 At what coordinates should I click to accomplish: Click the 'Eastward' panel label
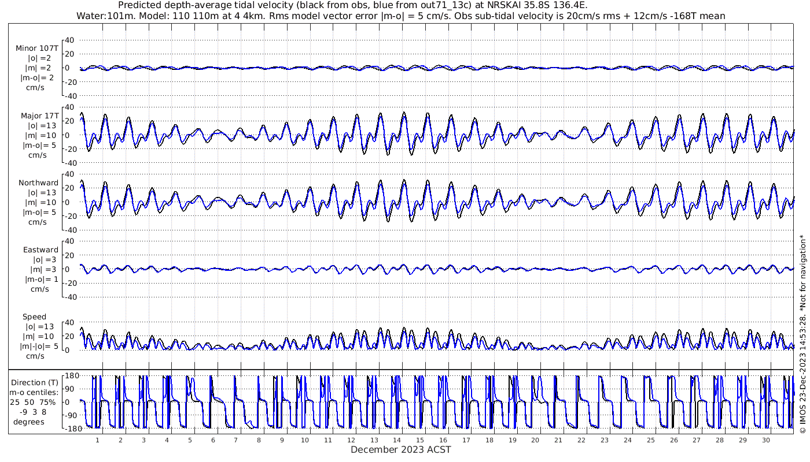[41, 250]
